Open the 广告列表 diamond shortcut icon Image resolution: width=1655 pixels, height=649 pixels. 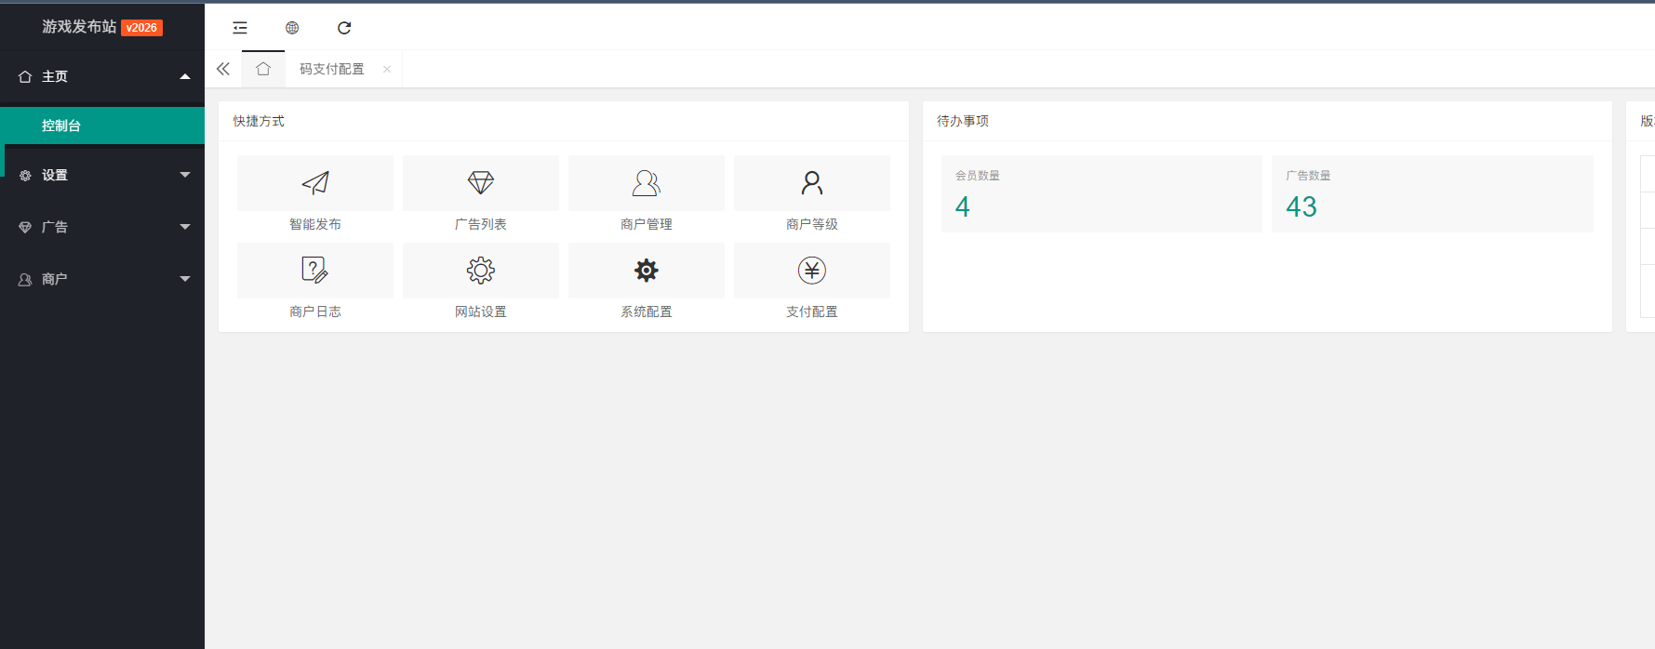[481, 183]
